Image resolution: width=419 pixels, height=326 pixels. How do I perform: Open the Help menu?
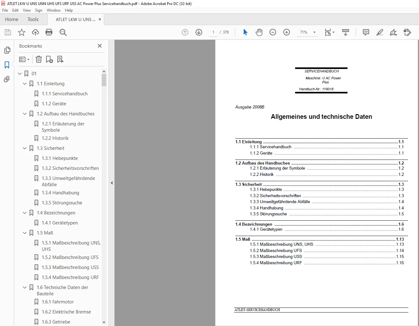pos(69,10)
